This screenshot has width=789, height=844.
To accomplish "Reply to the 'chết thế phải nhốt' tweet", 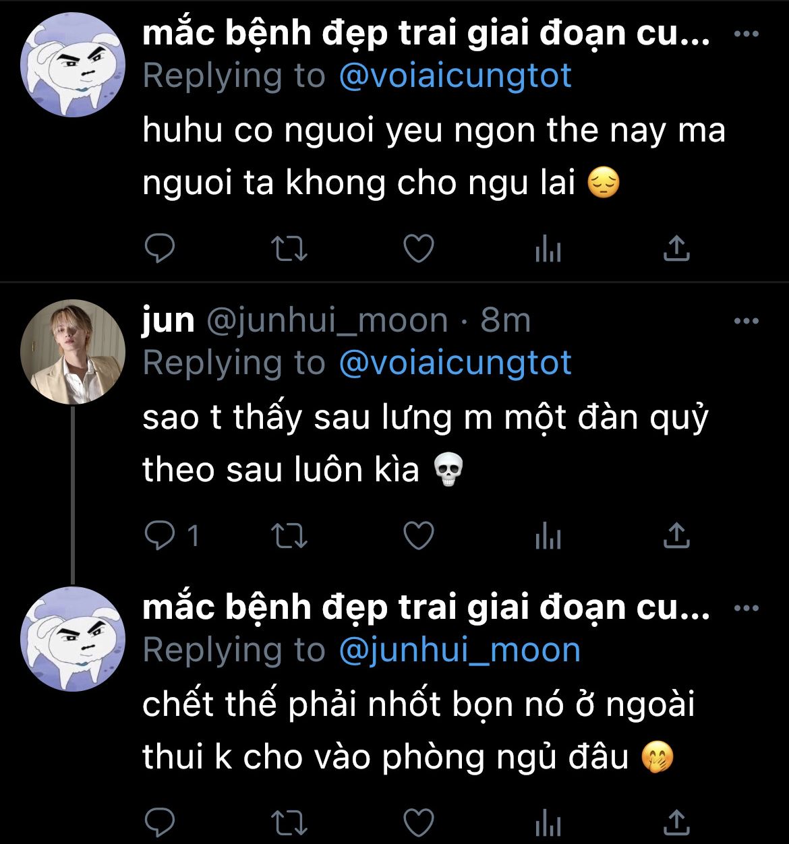I will [x=160, y=823].
